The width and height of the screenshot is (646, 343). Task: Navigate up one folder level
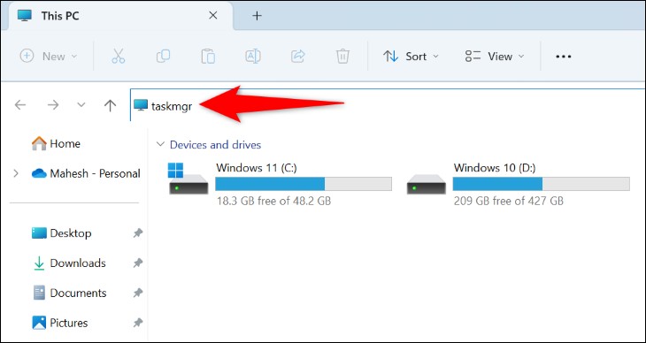(110, 105)
